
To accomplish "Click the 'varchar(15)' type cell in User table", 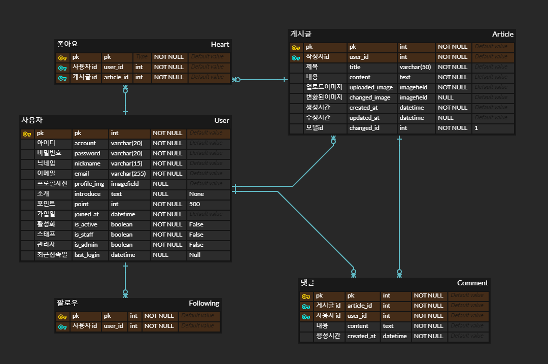I will point(129,163).
